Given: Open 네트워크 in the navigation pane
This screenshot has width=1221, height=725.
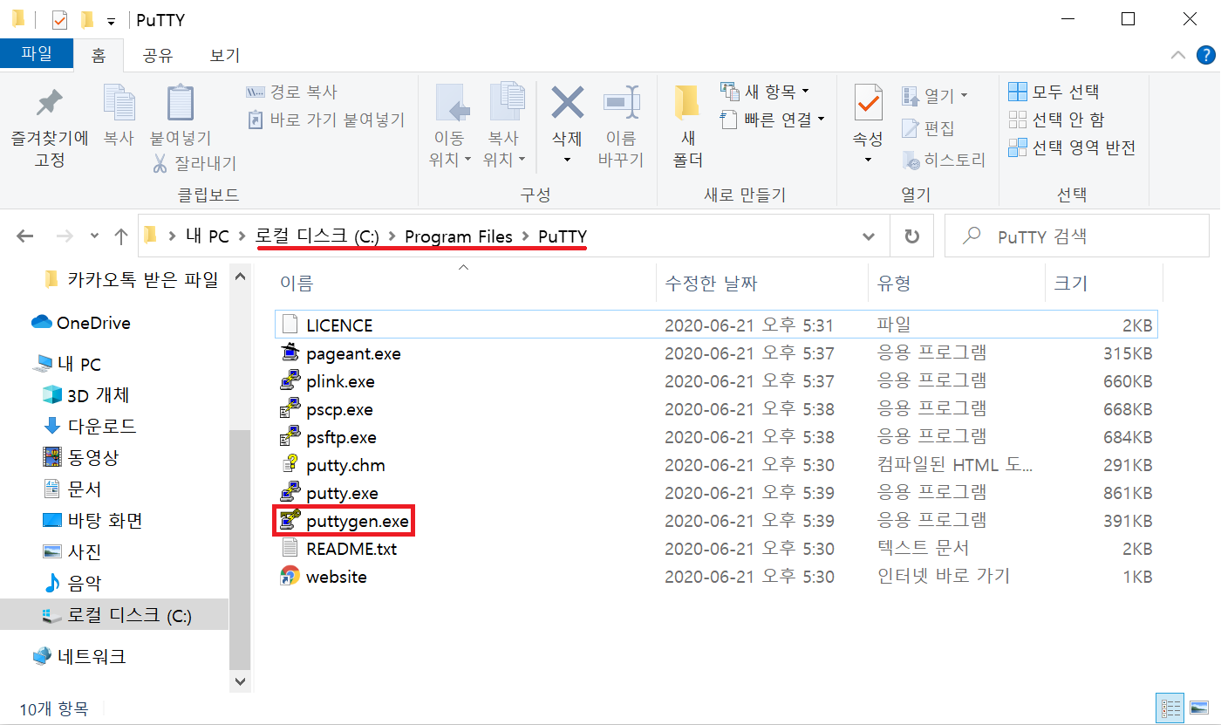Looking at the screenshot, I should click(78, 656).
